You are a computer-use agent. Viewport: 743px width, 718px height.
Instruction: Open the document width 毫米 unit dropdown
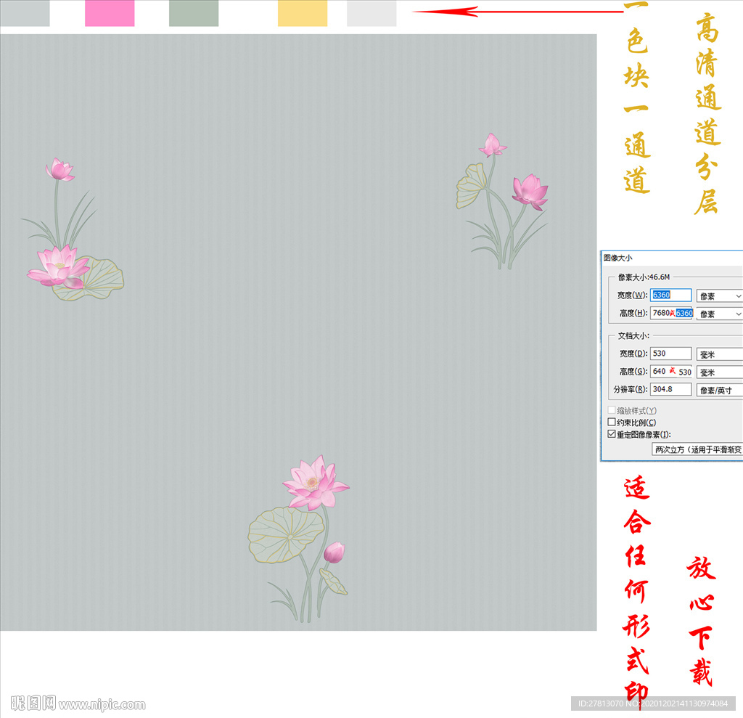click(719, 354)
